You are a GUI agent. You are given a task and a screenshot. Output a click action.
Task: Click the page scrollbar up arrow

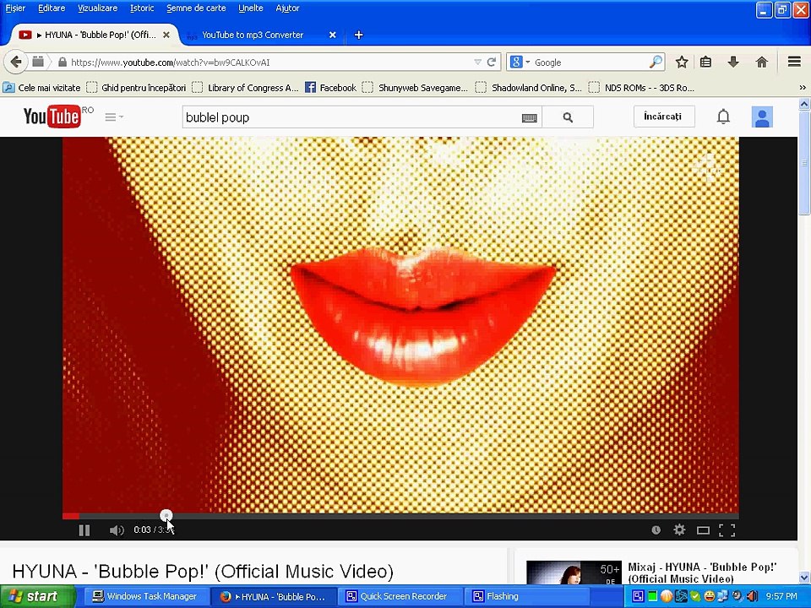[x=803, y=104]
